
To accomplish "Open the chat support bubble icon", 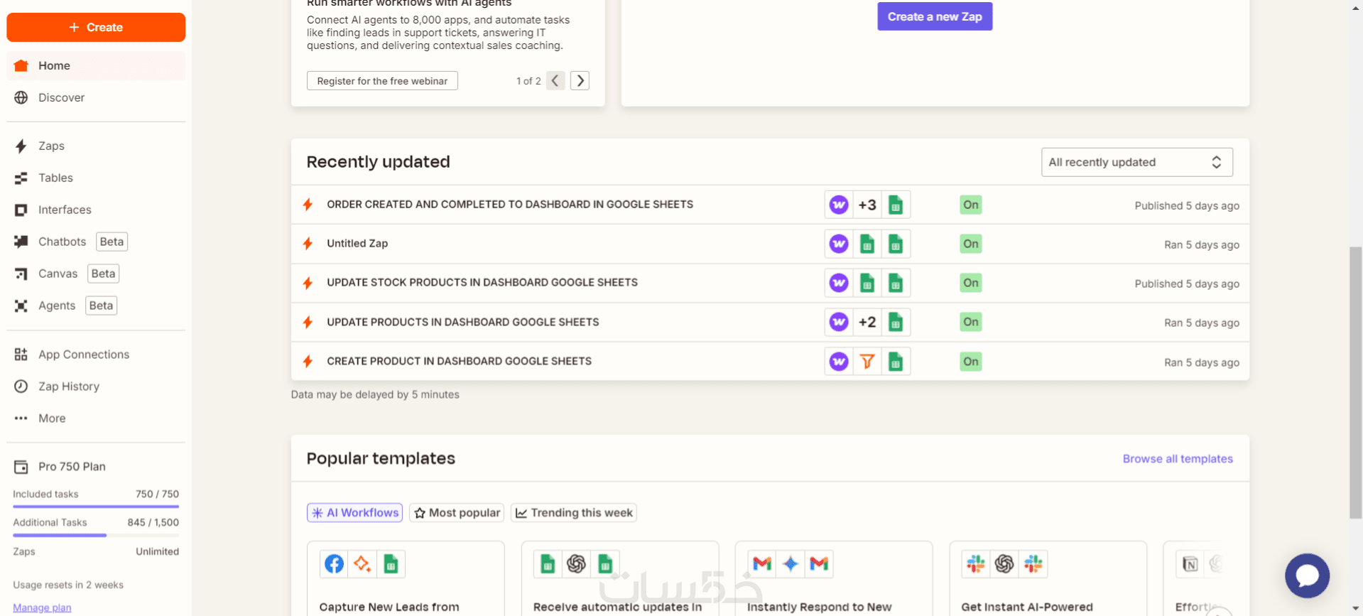I will click(1306, 576).
